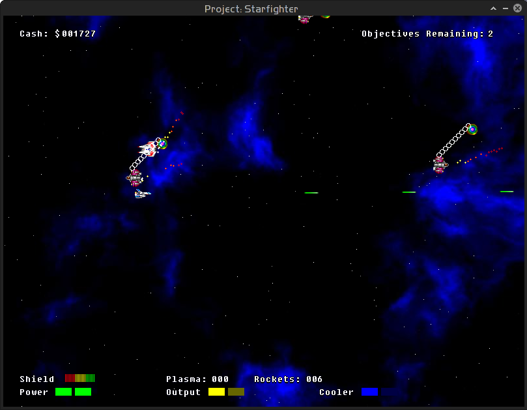
Task: Click the bright blue Cooler block
Action: pos(370,392)
